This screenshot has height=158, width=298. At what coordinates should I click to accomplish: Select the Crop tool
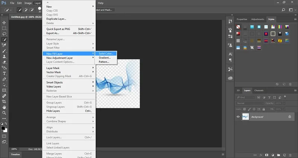point(4,102)
